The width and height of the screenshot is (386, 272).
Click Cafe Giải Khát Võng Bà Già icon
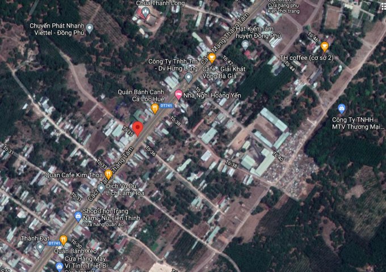212,57
